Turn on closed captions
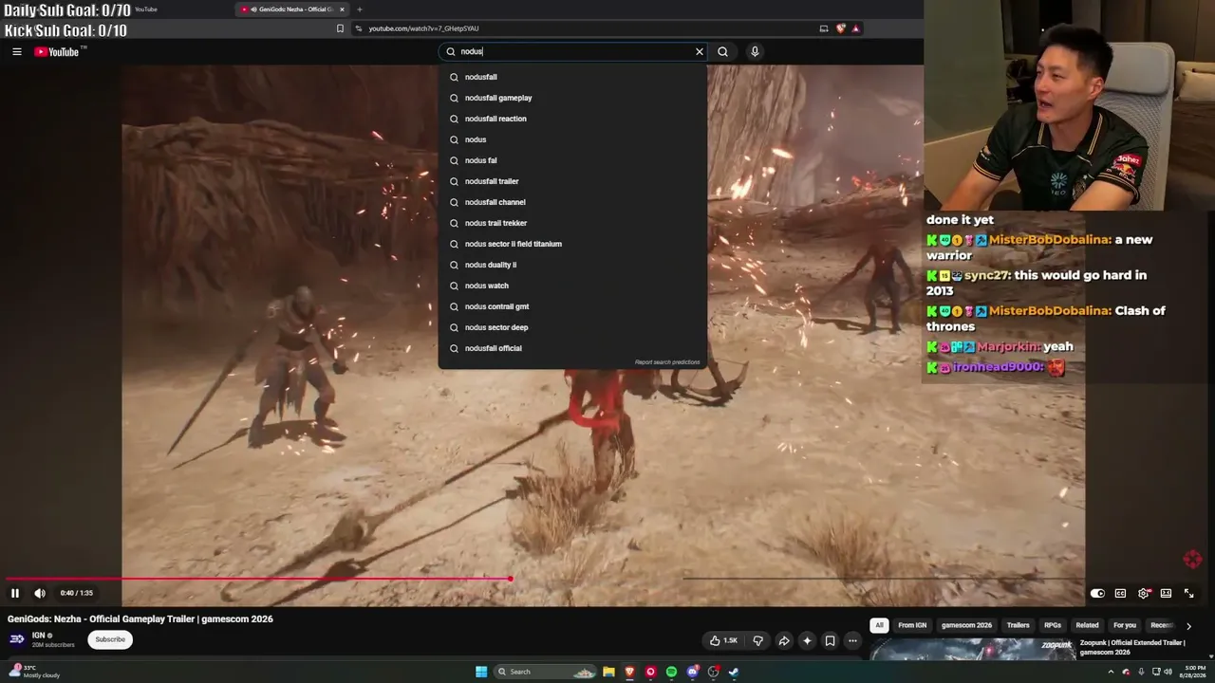This screenshot has width=1215, height=683. pyautogui.click(x=1120, y=594)
